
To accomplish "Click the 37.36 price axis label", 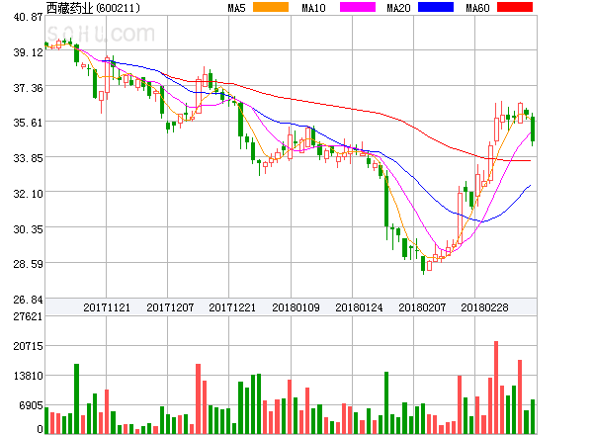I will click(28, 88).
